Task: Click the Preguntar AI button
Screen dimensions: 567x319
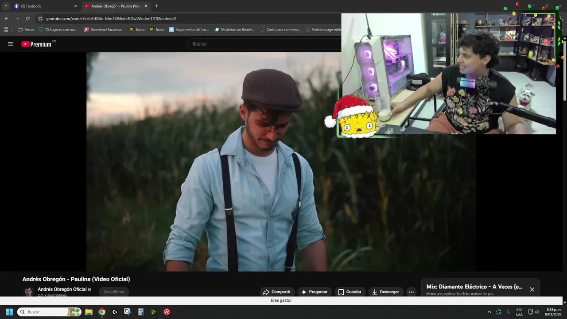Action: coord(314,292)
